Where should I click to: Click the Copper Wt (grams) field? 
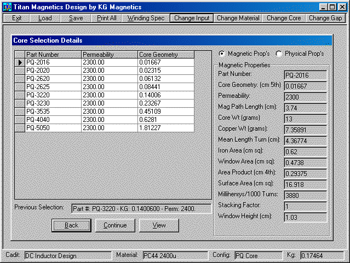pos(306,130)
